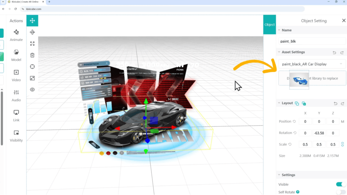Click the Rotation Z field
This screenshot has height=195, width=347.
point(333,133)
